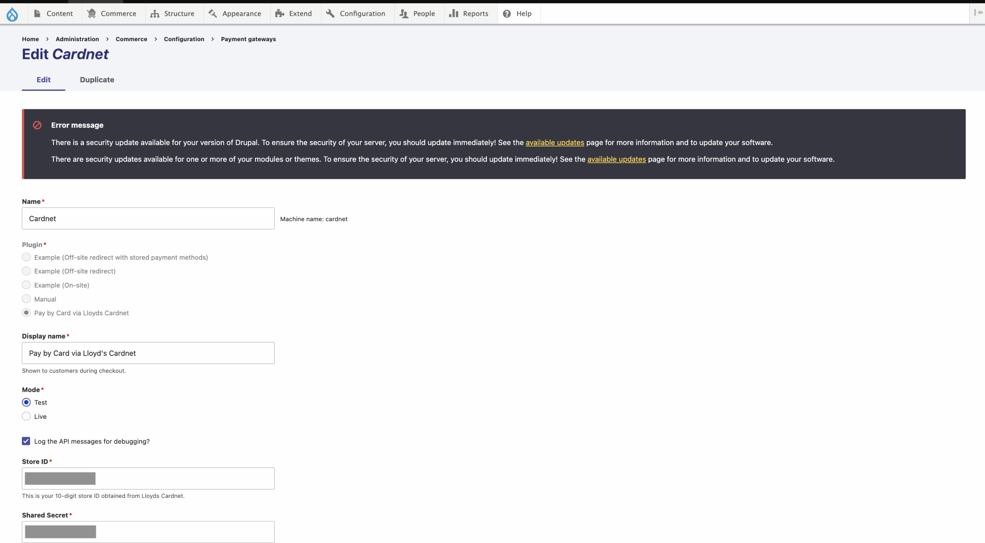Switch to the Duplicate tab
Image resolution: width=985 pixels, height=543 pixels.
tap(97, 80)
